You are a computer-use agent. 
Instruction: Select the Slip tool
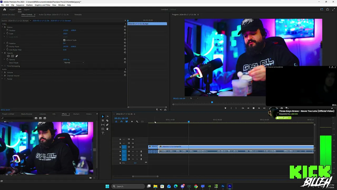[103, 125]
